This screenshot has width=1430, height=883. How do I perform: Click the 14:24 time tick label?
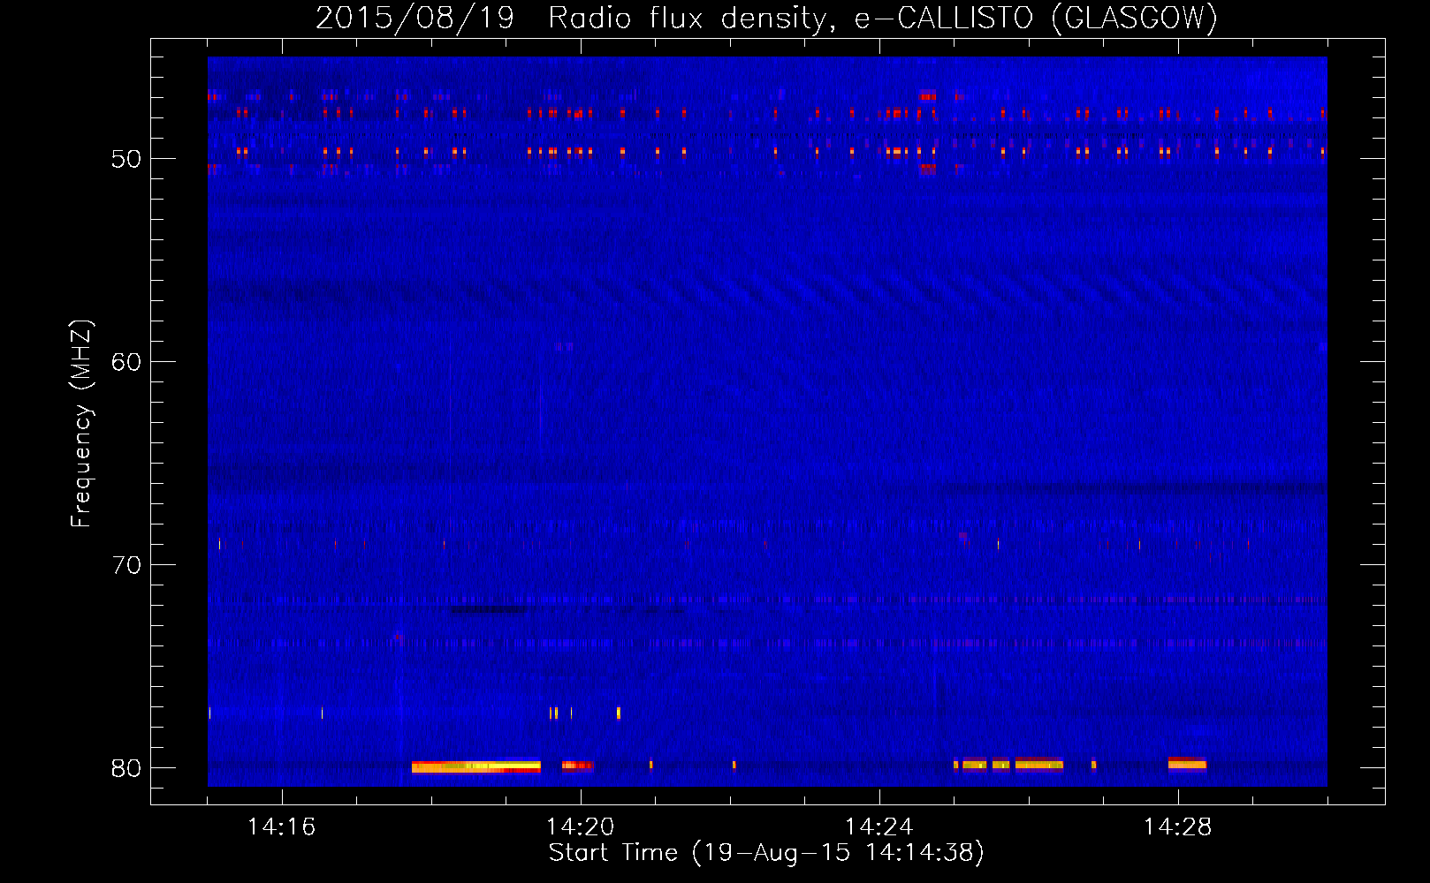(879, 826)
